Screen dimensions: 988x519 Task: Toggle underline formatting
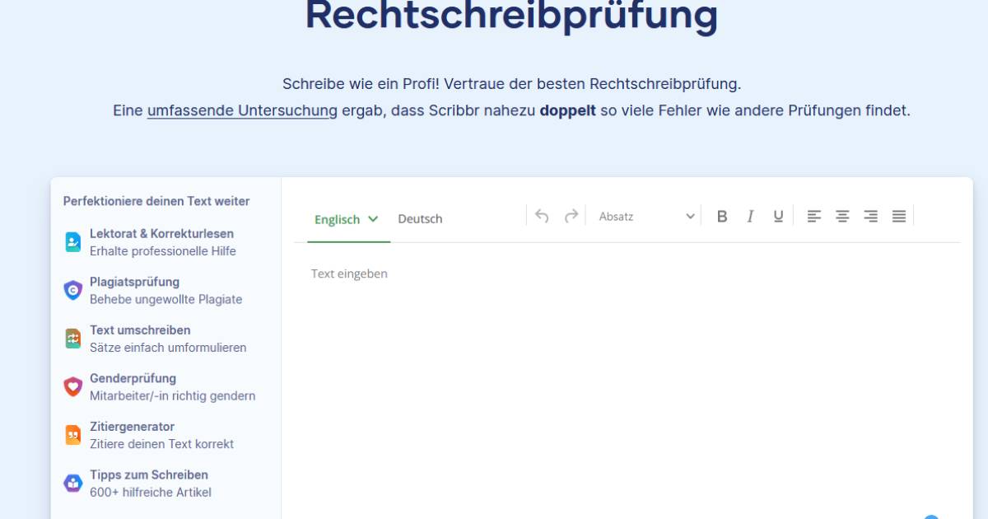777,216
